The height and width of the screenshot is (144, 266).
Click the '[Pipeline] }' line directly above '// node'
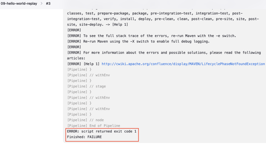(79, 114)
